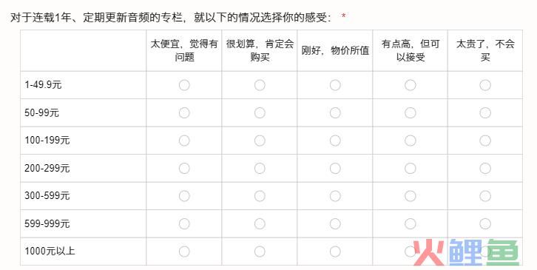This screenshot has width=537, height=270.
Task: Select 太便宜 for the 1000元以上 row
Action: (x=184, y=252)
